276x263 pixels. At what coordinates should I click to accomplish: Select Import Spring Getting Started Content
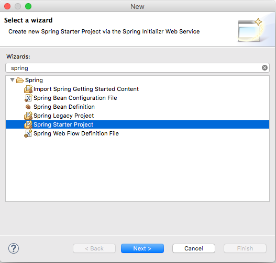(86, 89)
